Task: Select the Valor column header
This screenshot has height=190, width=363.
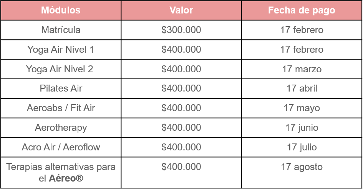Action: tap(181, 10)
